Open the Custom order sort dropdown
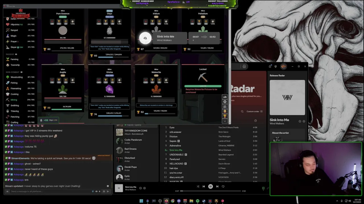 tap(255, 111)
